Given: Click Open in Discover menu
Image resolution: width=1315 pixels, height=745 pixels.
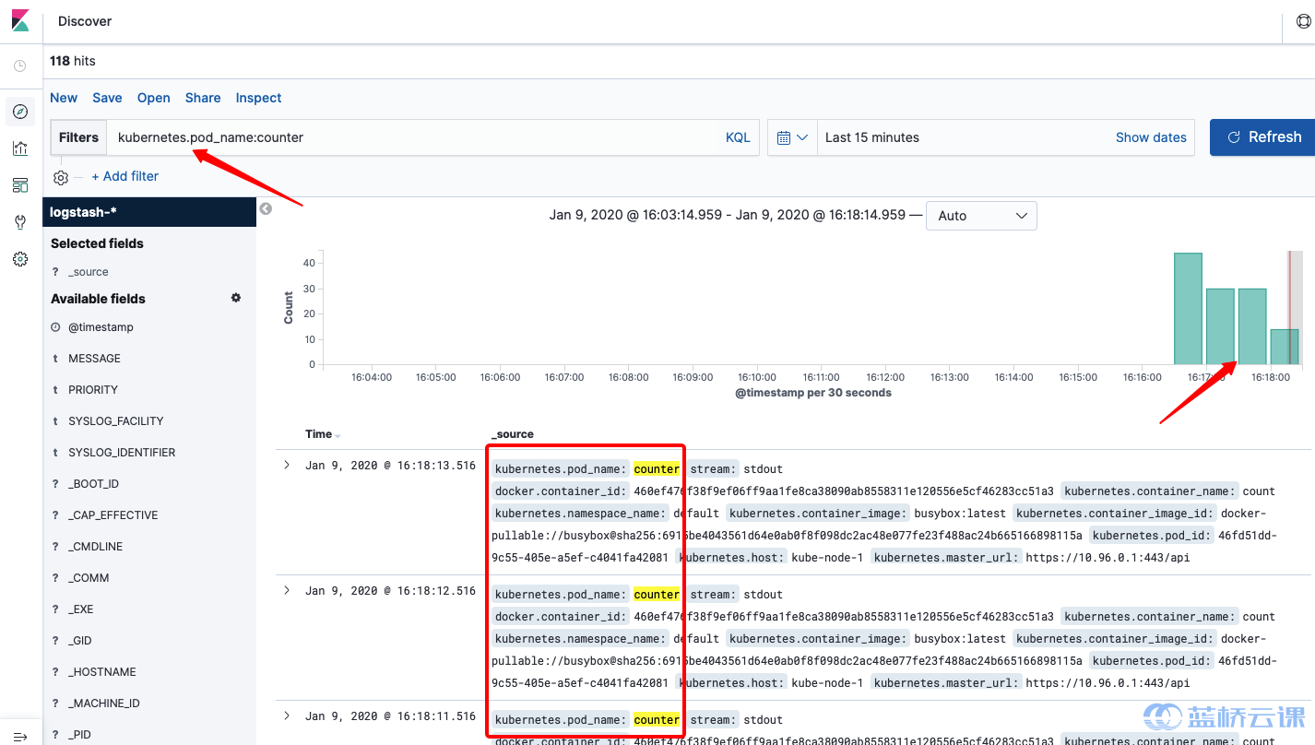Looking at the screenshot, I should click(154, 98).
